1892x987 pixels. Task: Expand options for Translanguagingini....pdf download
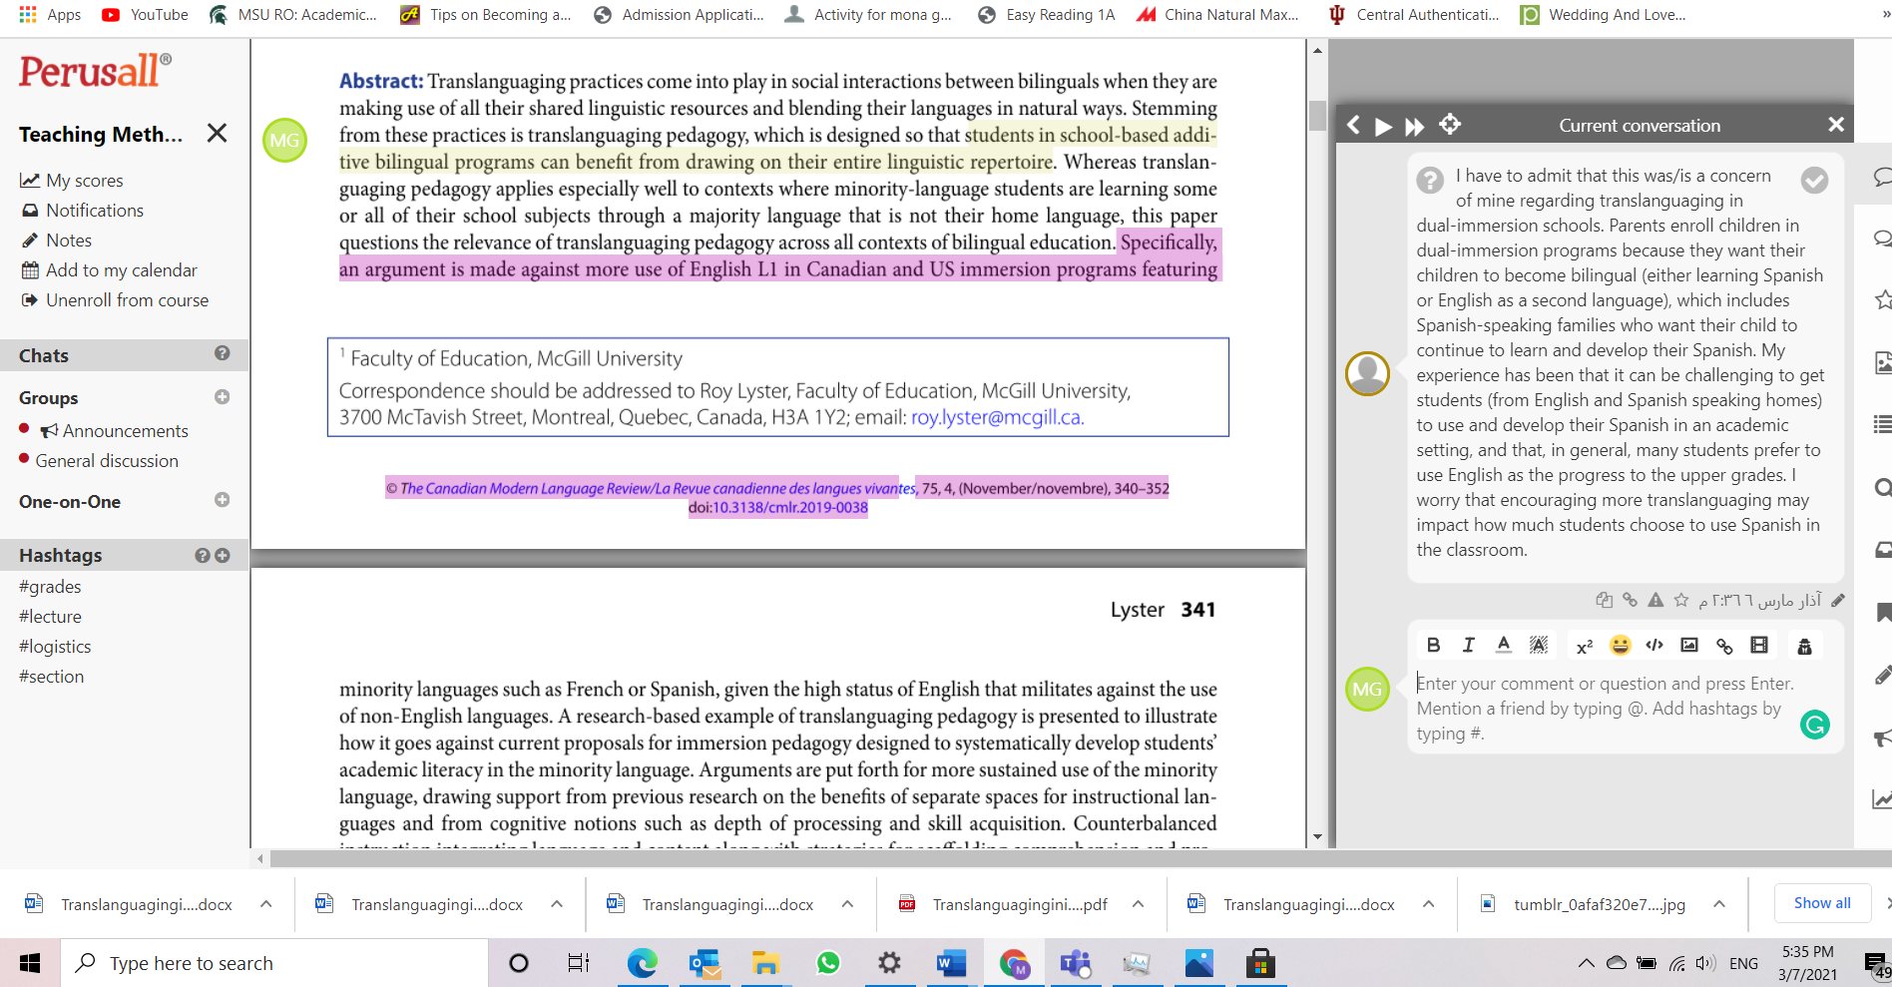tap(1138, 904)
